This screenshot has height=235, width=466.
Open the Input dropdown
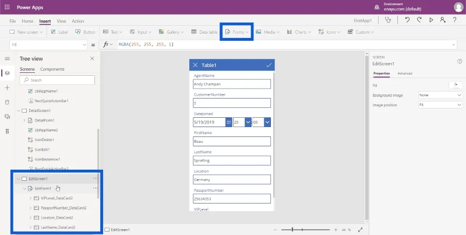140,32
